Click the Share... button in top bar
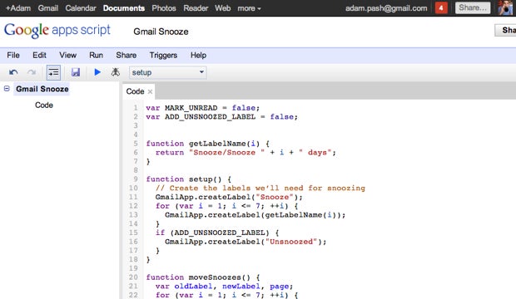The height and width of the screenshot is (299, 516). pos(473,7)
